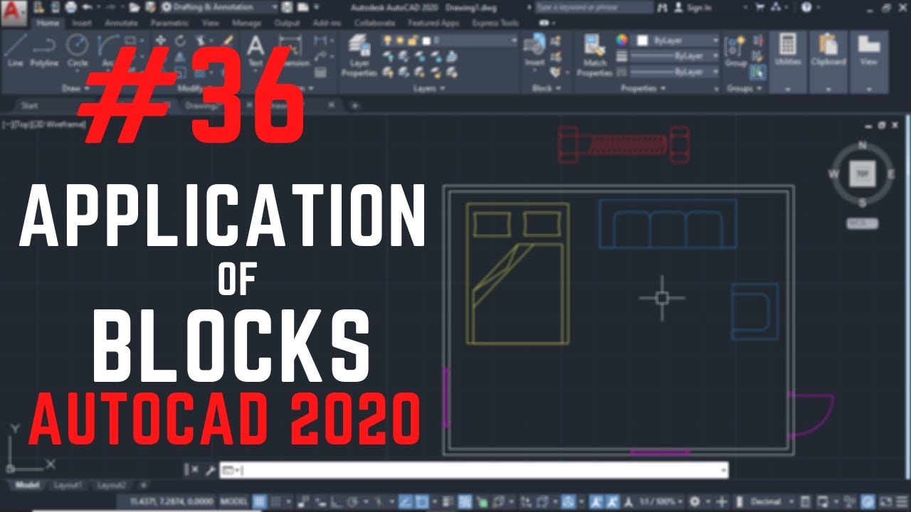Select the Text tool in Annotation panel
This screenshot has height=512, width=911.
click(255, 50)
